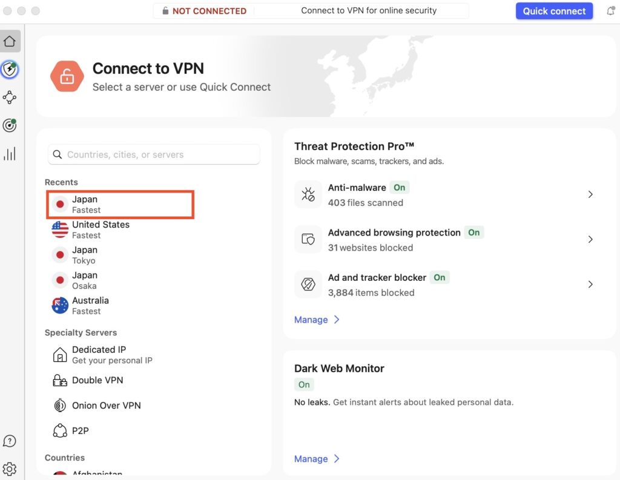Click the Ad and tracker blocker On badge
Image resolution: width=620 pixels, height=480 pixels.
[x=440, y=278]
